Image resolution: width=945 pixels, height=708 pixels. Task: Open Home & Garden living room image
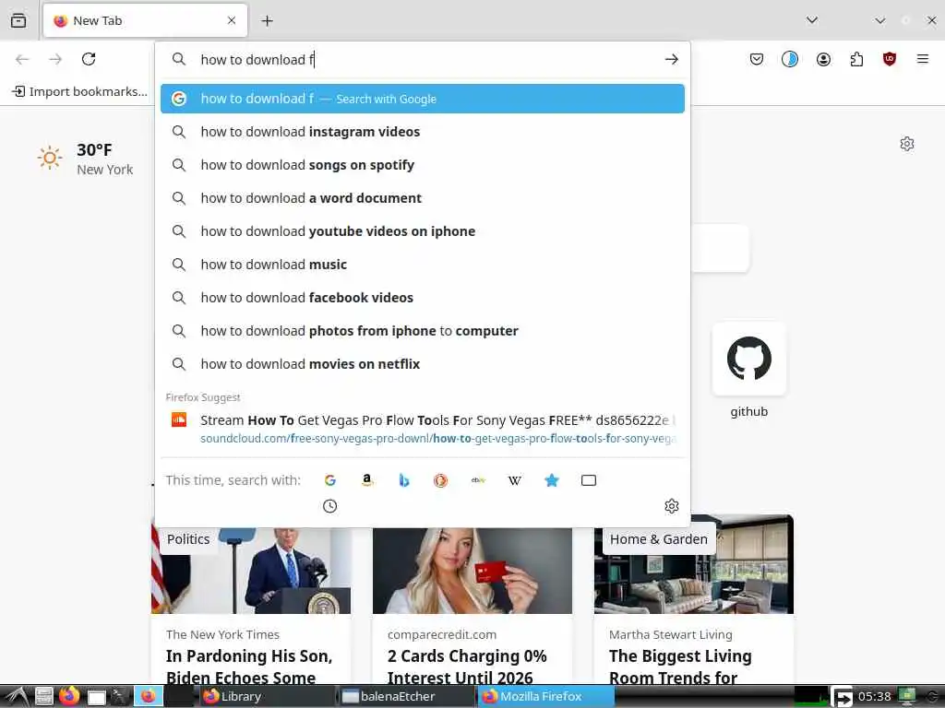[x=694, y=565]
